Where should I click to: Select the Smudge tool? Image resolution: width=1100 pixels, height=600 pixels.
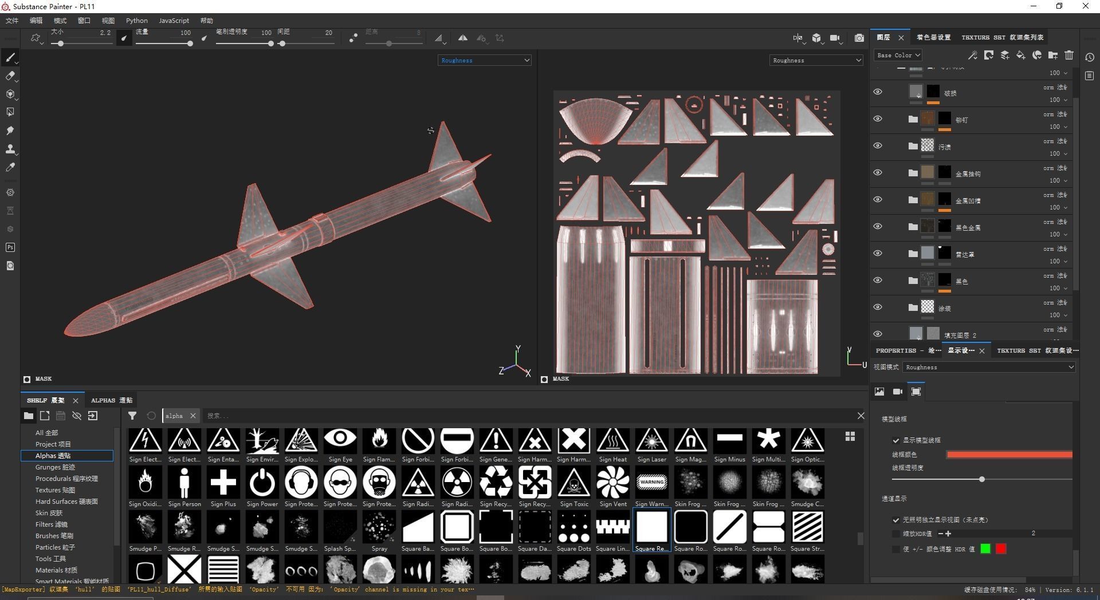(x=10, y=131)
